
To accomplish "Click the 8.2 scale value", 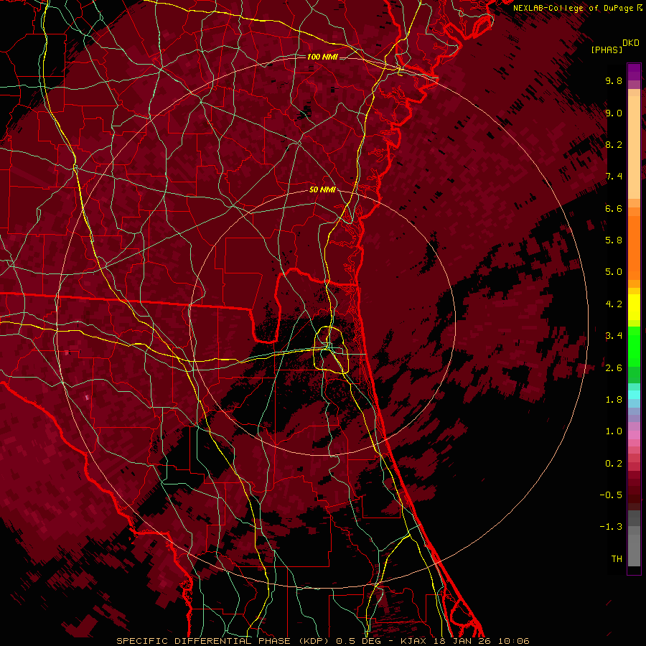I will pyautogui.click(x=614, y=144).
